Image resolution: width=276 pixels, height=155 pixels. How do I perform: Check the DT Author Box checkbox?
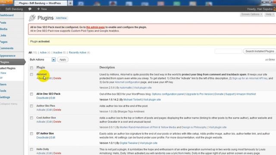(x=31, y=134)
